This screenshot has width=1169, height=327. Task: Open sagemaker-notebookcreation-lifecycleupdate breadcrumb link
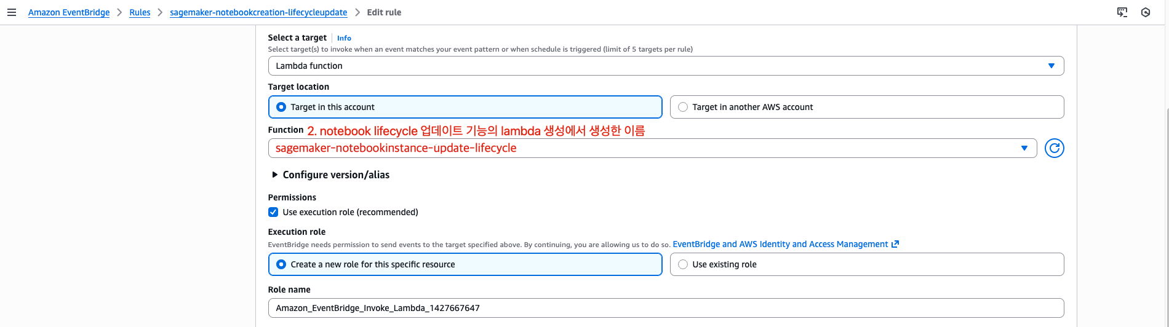click(258, 12)
